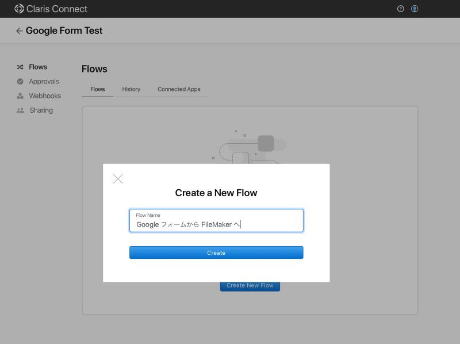The height and width of the screenshot is (344, 460).
Task: Open the help question mark icon
Action: click(400, 9)
